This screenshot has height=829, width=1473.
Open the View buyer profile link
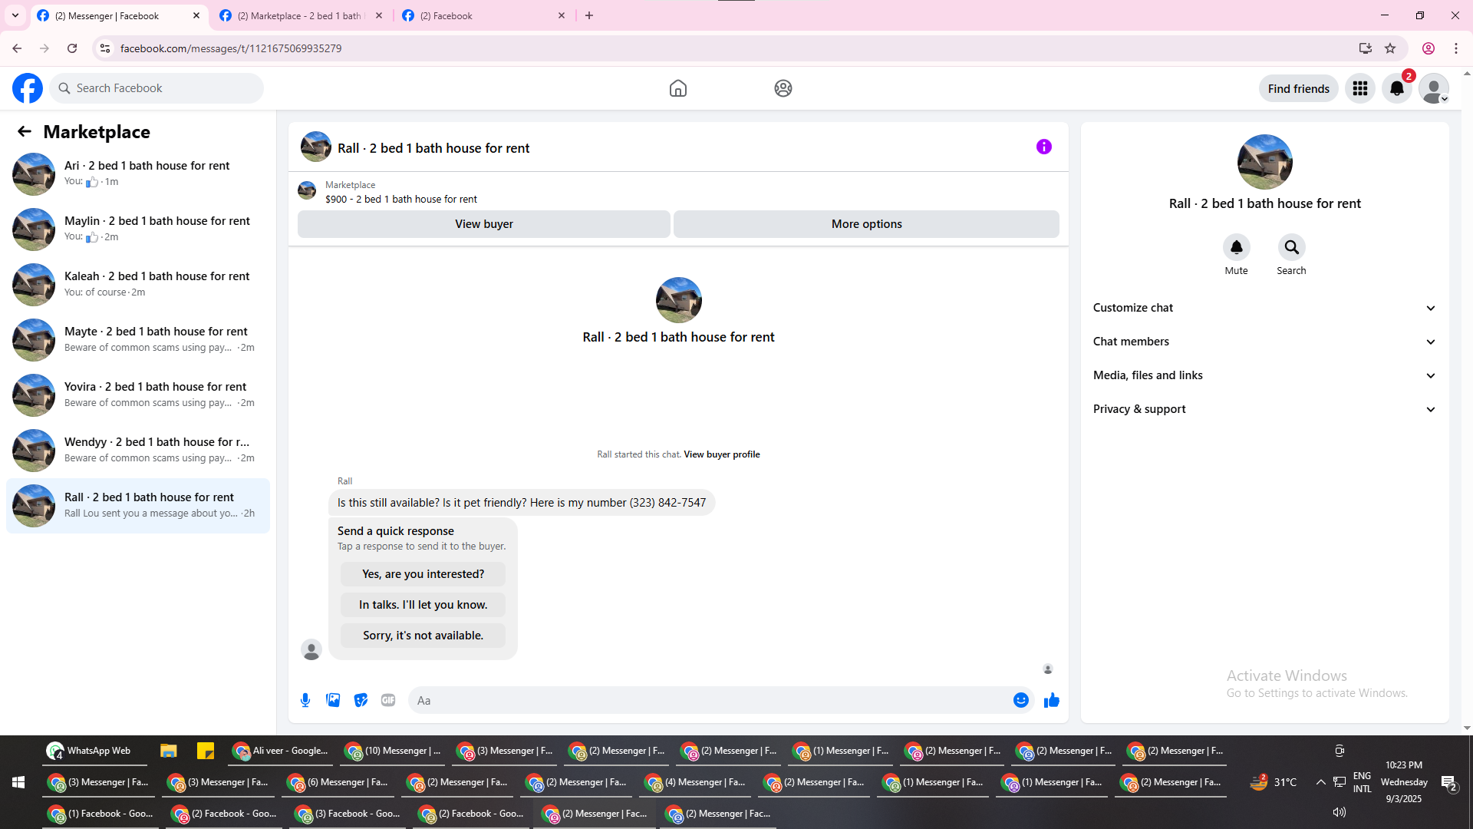coord(722,454)
